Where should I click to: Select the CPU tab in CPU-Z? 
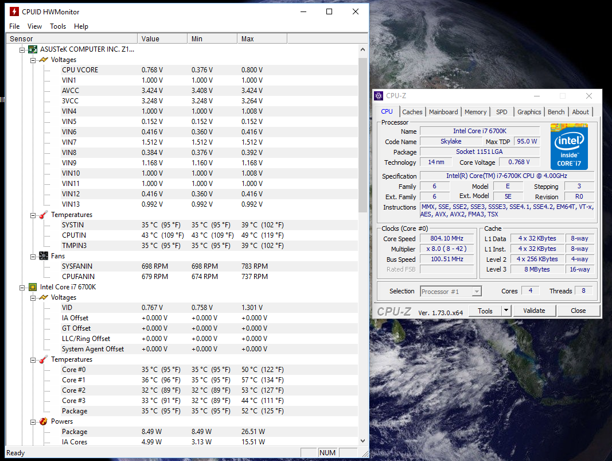(387, 112)
